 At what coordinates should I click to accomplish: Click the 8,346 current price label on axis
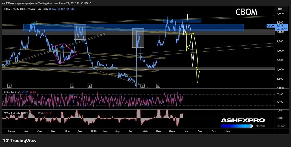point(279,26)
